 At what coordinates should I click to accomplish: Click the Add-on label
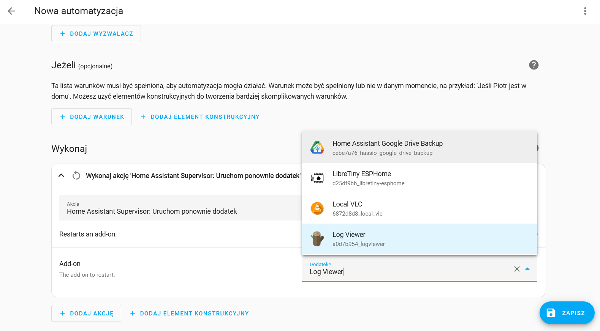point(70,264)
